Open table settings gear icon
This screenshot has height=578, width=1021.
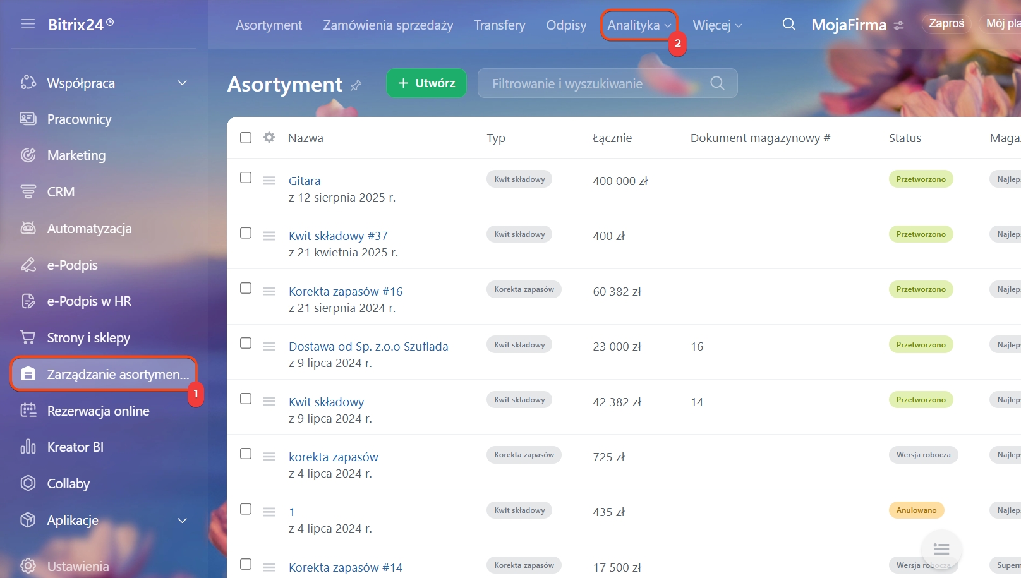269,138
